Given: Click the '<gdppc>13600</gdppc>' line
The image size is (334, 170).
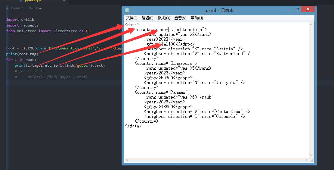Looking at the screenshot, I should 168,107.
